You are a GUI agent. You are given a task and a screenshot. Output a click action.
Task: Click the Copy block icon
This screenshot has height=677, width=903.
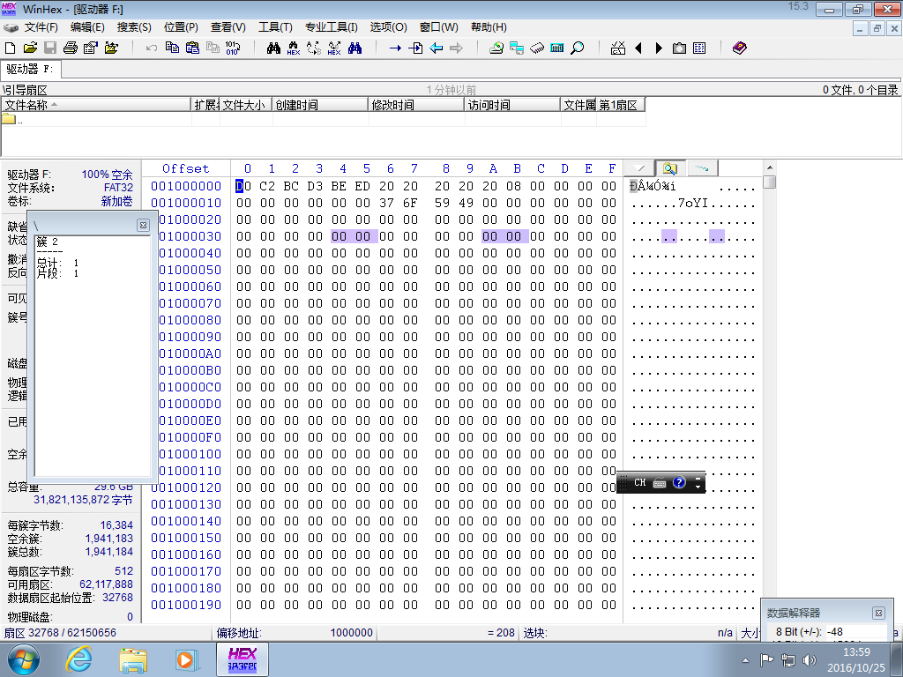point(172,48)
